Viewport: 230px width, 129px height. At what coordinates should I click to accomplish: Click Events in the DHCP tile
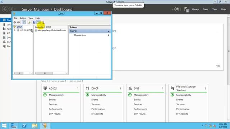[95, 100]
